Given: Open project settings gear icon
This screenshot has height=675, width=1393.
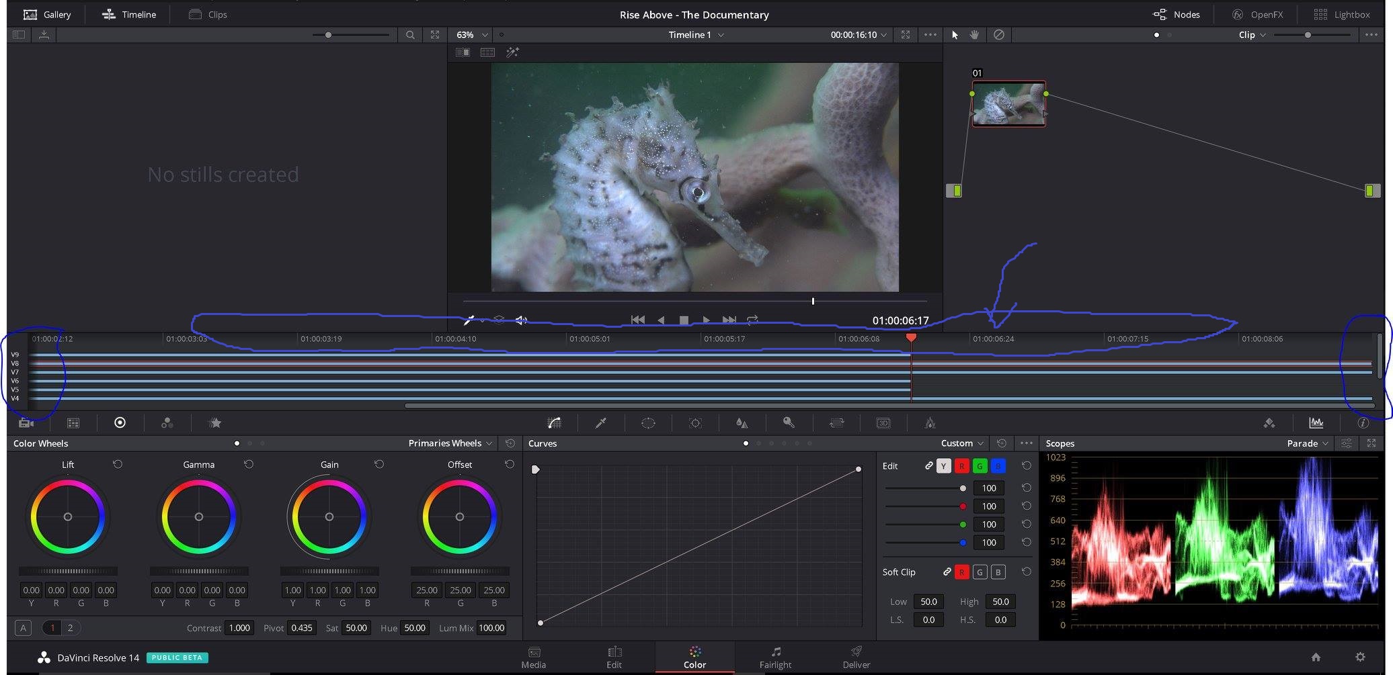Looking at the screenshot, I should (1360, 657).
